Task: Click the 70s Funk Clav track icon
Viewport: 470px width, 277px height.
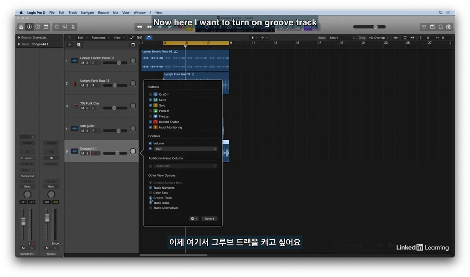Action: pyautogui.click(x=75, y=106)
